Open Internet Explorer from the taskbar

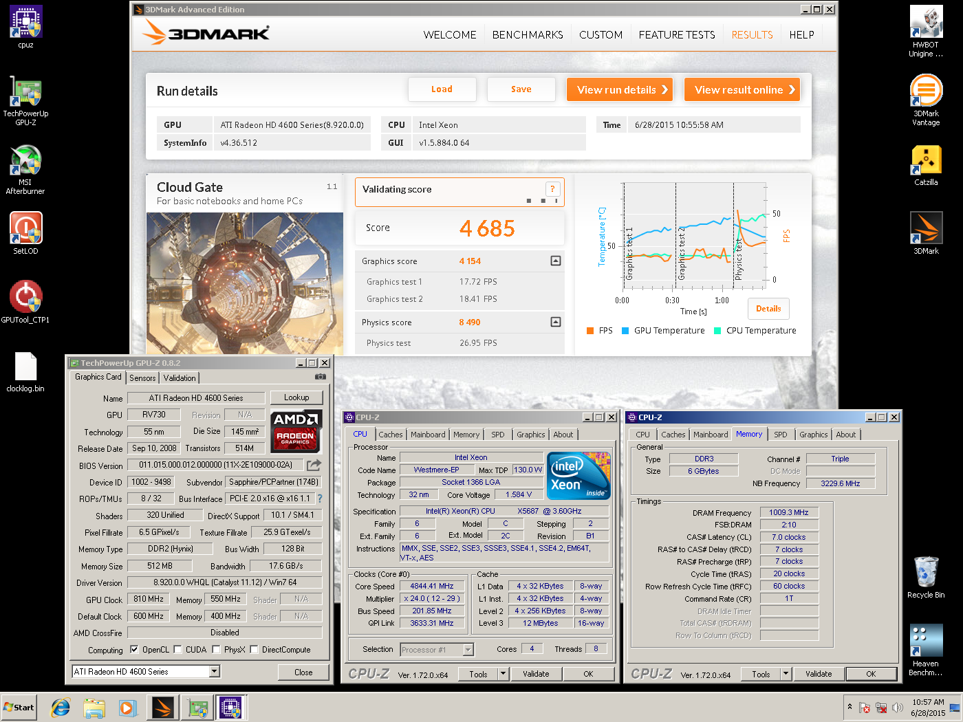(x=61, y=707)
